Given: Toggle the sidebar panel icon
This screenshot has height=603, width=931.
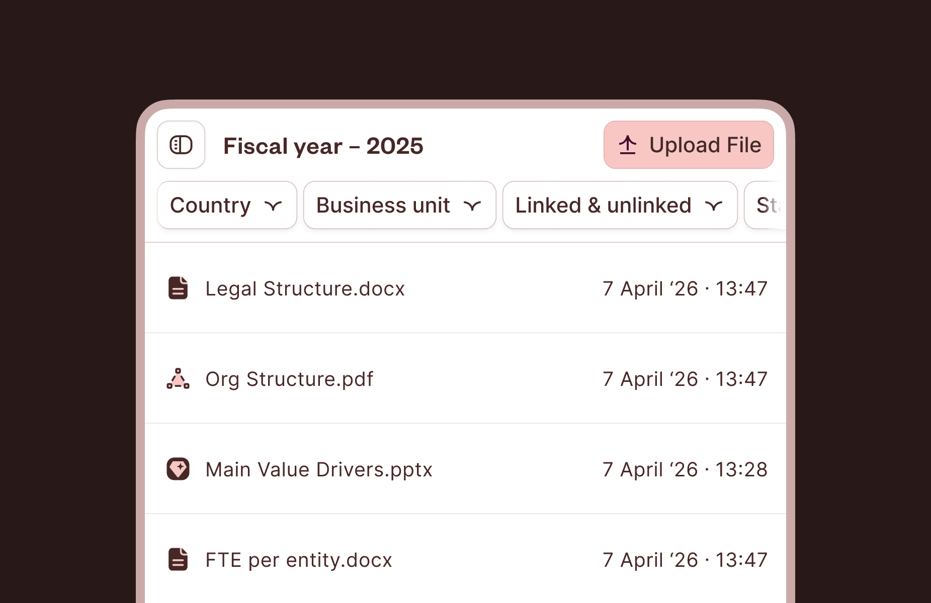Looking at the screenshot, I should coord(181,145).
